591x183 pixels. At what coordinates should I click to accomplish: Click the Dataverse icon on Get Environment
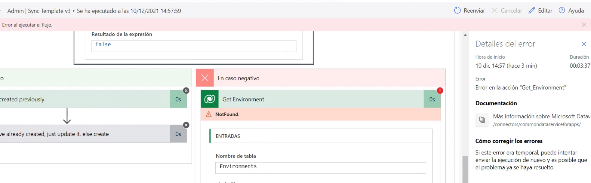click(210, 99)
